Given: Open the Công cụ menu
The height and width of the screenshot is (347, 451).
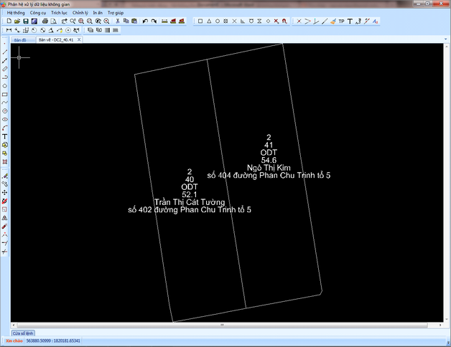Looking at the screenshot, I should pyautogui.click(x=38, y=12).
